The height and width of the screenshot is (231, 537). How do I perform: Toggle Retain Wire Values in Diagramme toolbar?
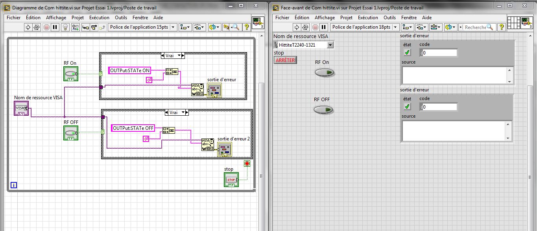click(x=75, y=27)
